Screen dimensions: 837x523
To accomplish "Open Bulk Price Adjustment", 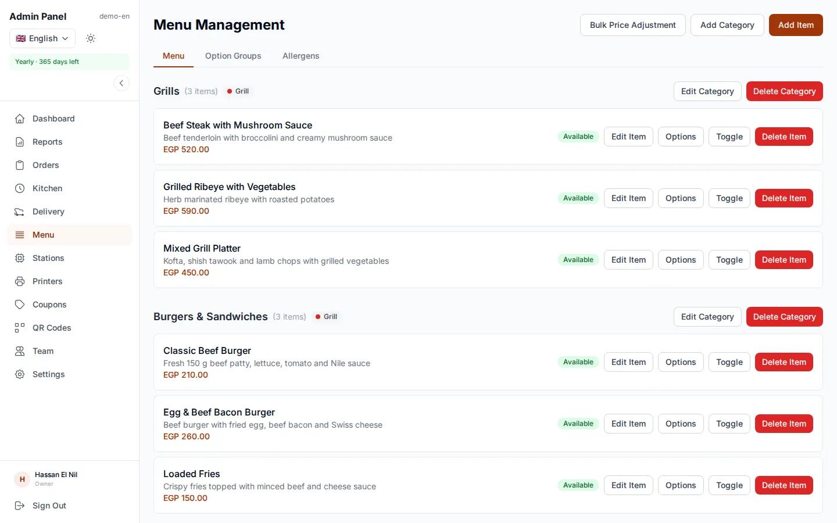I will pos(633,25).
